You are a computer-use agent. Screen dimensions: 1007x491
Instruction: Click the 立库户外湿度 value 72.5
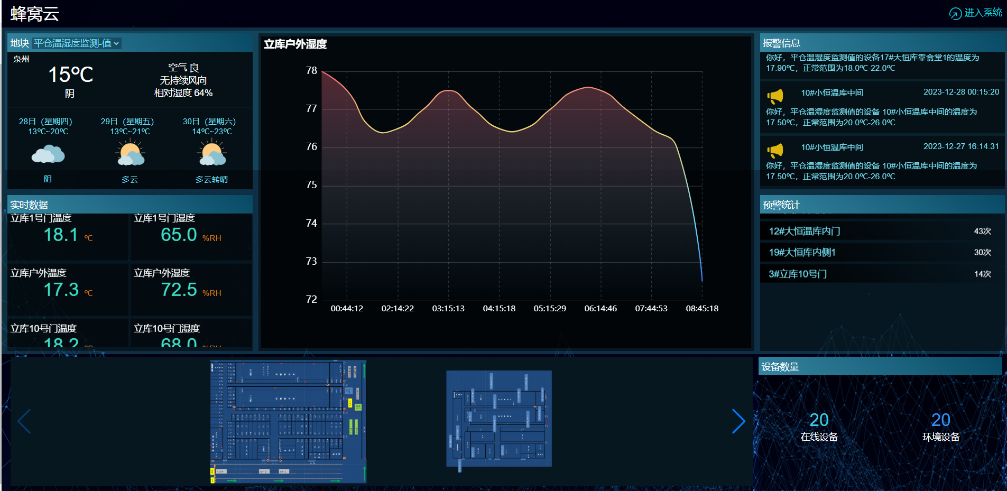point(179,290)
